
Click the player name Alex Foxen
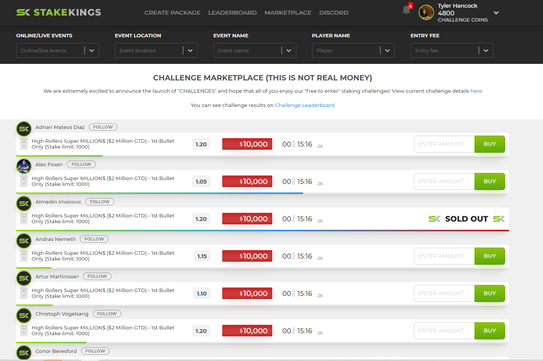point(49,164)
